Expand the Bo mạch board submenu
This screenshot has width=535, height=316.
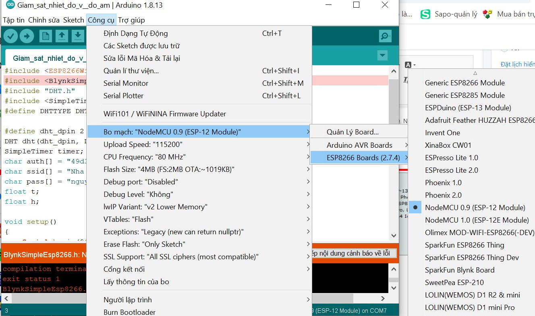(199, 132)
